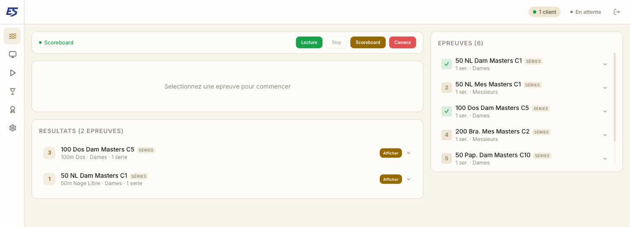This screenshot has width=630, height=227.
Task: Select 50 NL Mes Masters C1 event title
Action: pyautogui.click(x=488, y=84)
